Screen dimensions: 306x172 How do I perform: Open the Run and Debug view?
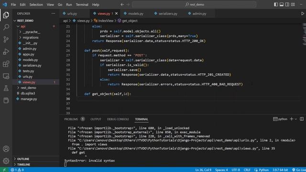click(6, 52)
